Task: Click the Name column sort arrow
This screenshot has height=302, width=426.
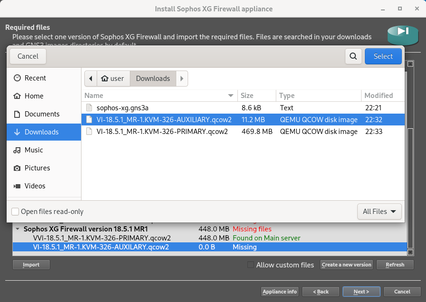Action: point(231,96)
